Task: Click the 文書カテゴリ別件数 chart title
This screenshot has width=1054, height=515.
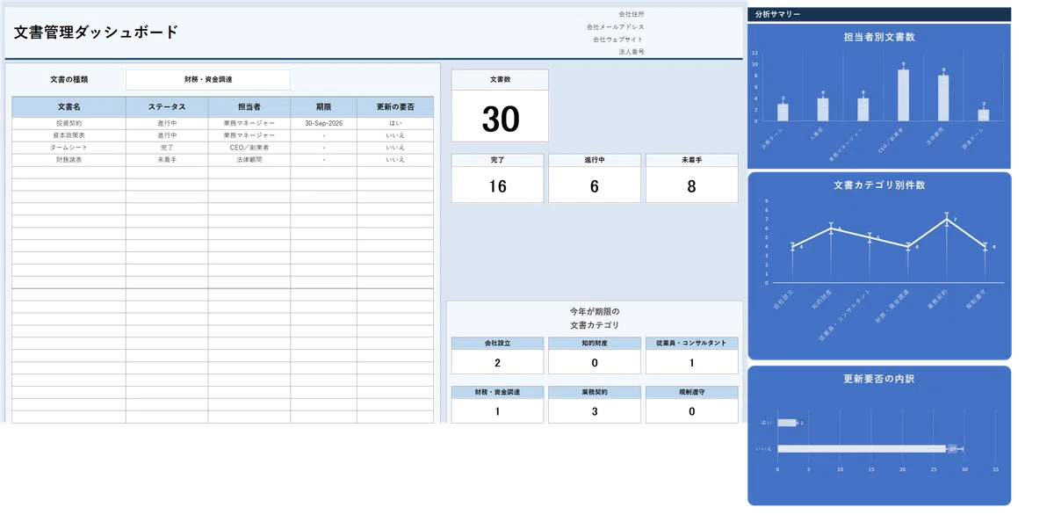Action: 879,185
